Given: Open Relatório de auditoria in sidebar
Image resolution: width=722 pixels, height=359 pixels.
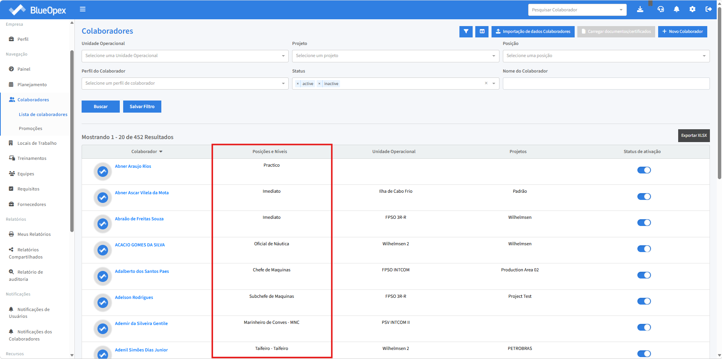Looking at the screenshot, I should 26,275.
